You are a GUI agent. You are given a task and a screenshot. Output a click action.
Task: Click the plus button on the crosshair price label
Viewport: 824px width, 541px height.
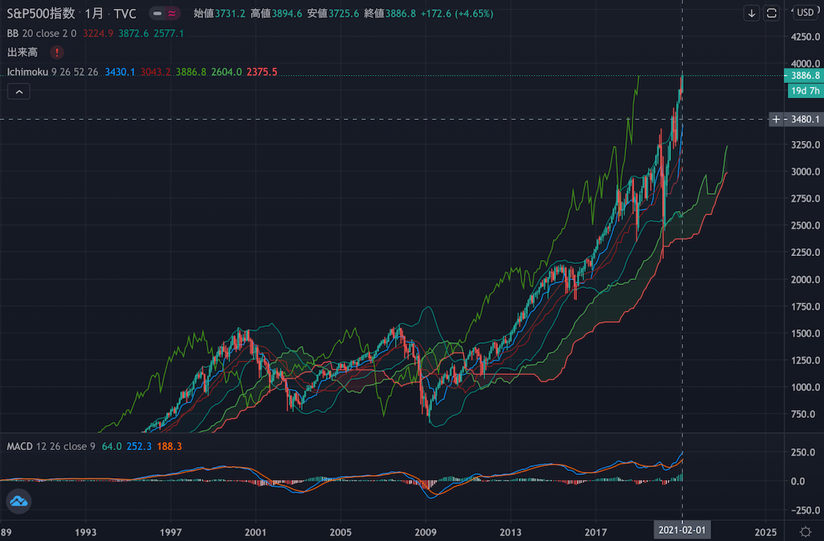tap(777, 119)
